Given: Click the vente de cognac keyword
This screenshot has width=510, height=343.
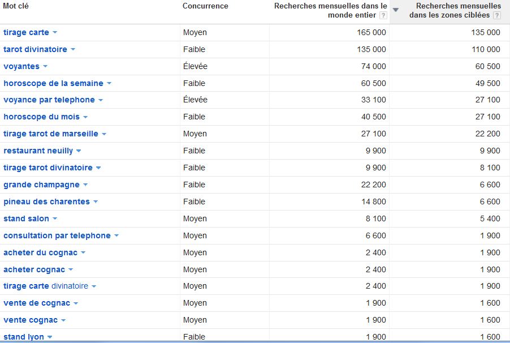Looking at the screenshot, I should tap(37, 303).
